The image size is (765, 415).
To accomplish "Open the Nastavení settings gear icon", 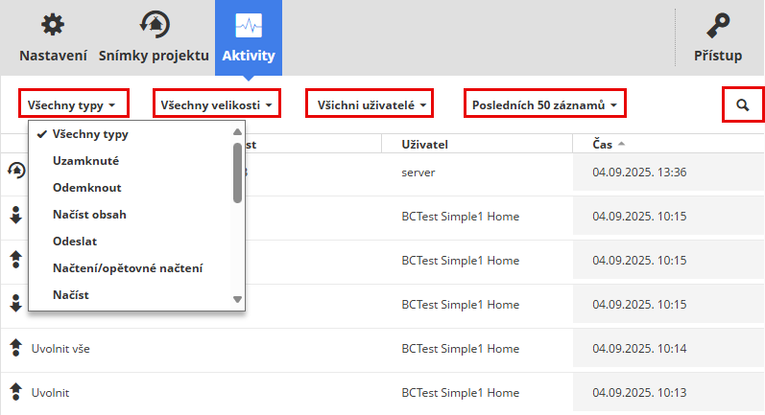I will 54,25.
